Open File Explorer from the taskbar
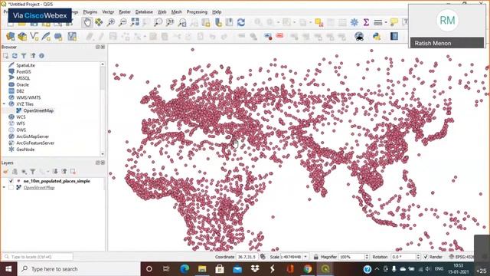 (x=202, y=269)
